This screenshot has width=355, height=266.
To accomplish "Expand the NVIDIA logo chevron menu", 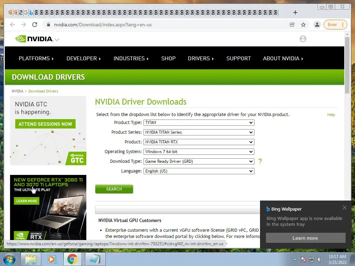I will coord(57,40).
